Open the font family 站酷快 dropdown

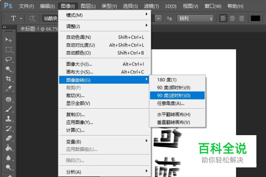pos(50,18)
